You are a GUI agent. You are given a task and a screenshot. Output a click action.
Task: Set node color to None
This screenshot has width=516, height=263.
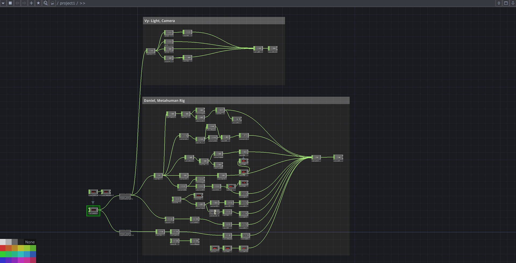pyautogui.click(x=30, y=242)
